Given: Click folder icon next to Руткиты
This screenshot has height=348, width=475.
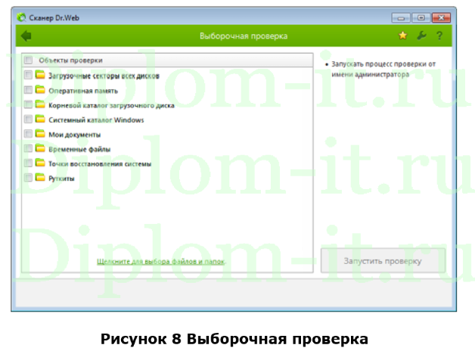Looking at the screenshot, I should (40, 178).
